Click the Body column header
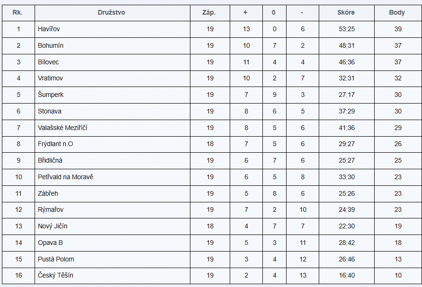This screenshot has width=422, height=287. tap(397, 13)
